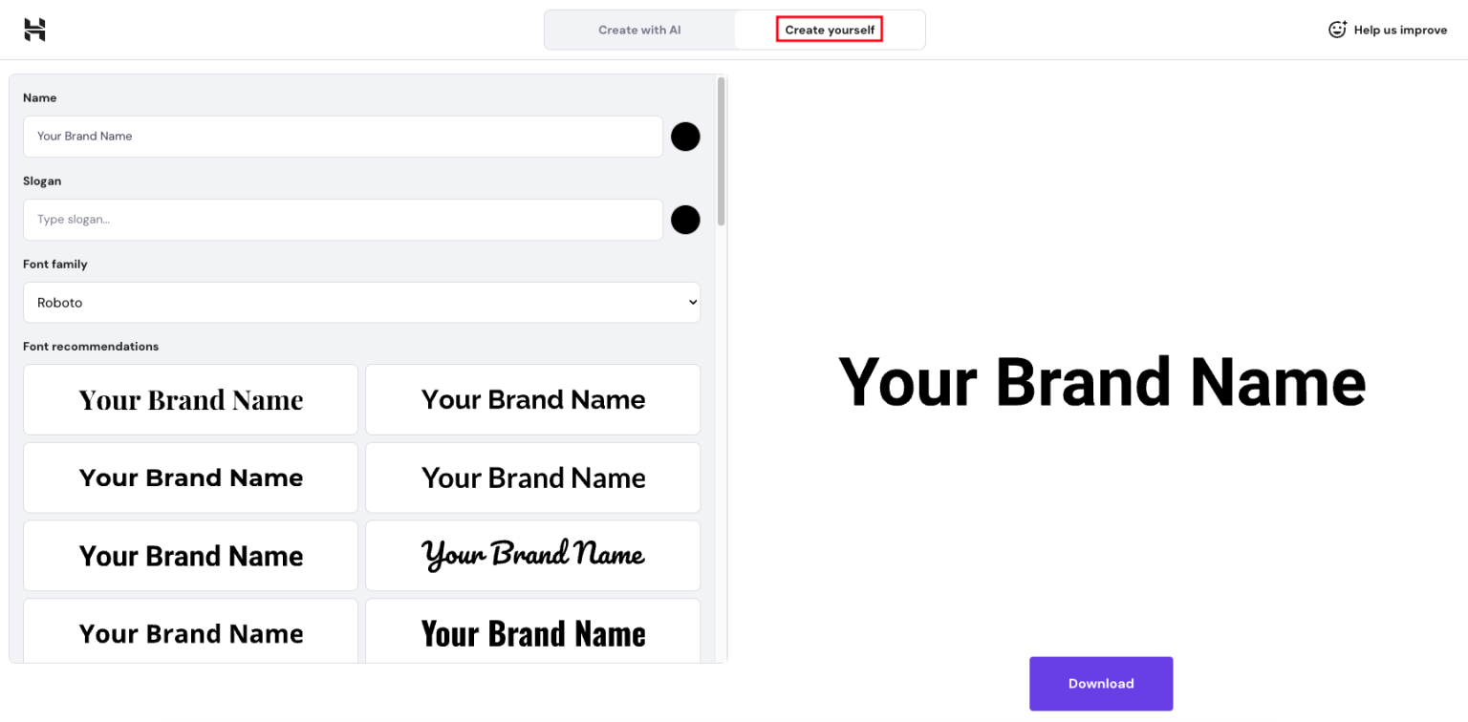Select the bold condensed font sample
The height and width of the screenshot is (722, 1468).
coord(532,633)
